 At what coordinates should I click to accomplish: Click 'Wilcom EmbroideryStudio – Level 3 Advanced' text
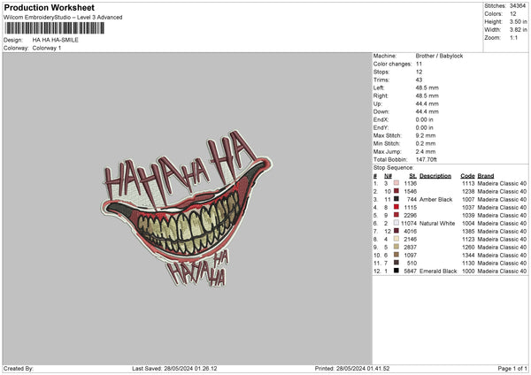coord(63,18)
